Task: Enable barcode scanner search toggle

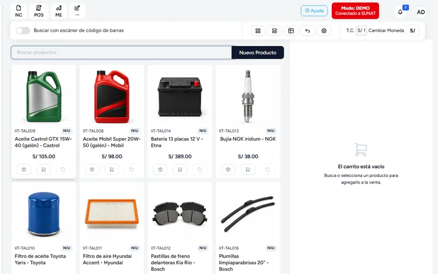Action: (x=23, y=31)
